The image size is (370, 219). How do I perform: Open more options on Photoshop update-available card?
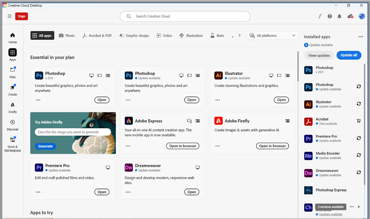[x=128, y=100]
